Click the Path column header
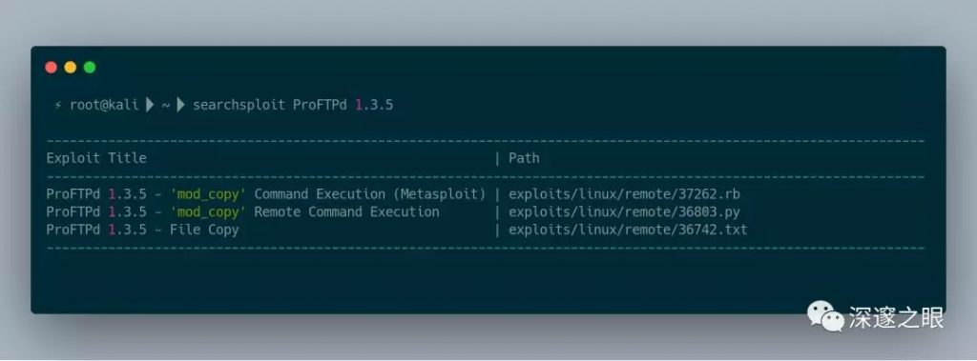Screen dimensions: 977x361 [x=524, y=158]
